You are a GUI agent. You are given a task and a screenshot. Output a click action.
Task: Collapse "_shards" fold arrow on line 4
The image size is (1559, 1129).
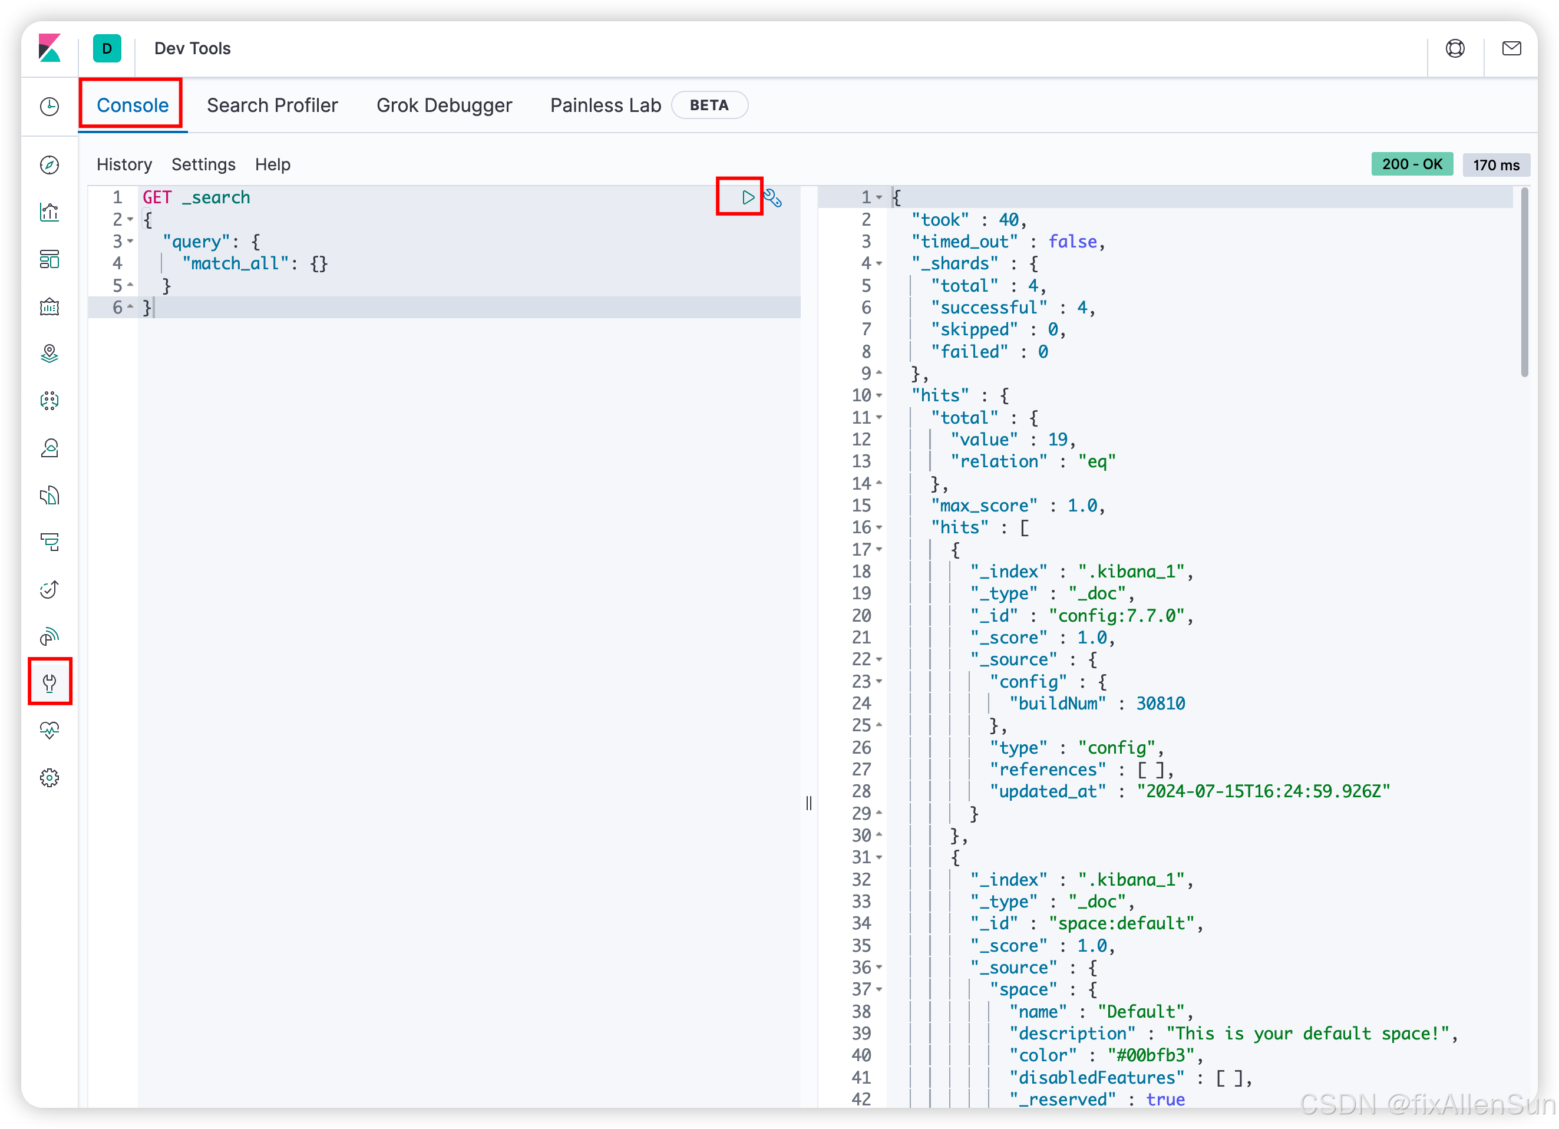(x=879, y=263)
